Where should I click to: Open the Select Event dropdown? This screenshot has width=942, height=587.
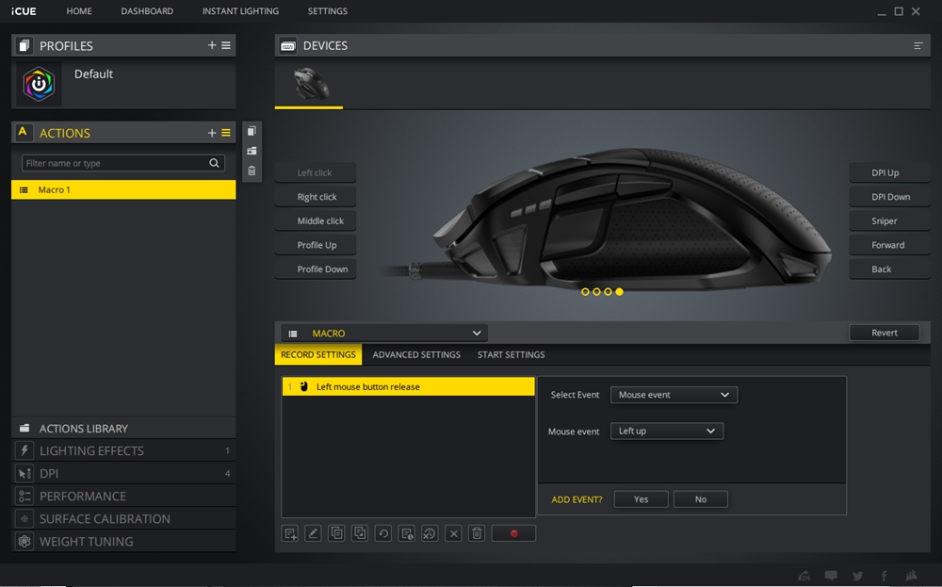pos(674,395)
